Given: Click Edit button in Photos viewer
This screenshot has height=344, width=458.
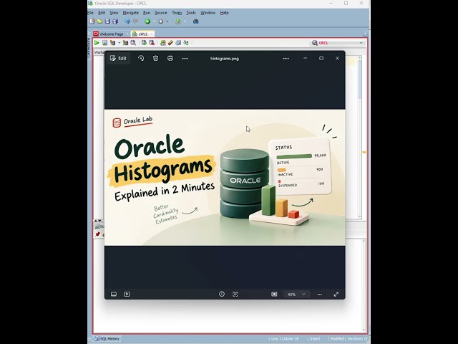Looking at the screenshot, I should point(118,58).
